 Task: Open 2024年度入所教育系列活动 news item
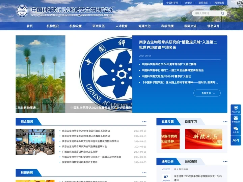click(86, 136)
